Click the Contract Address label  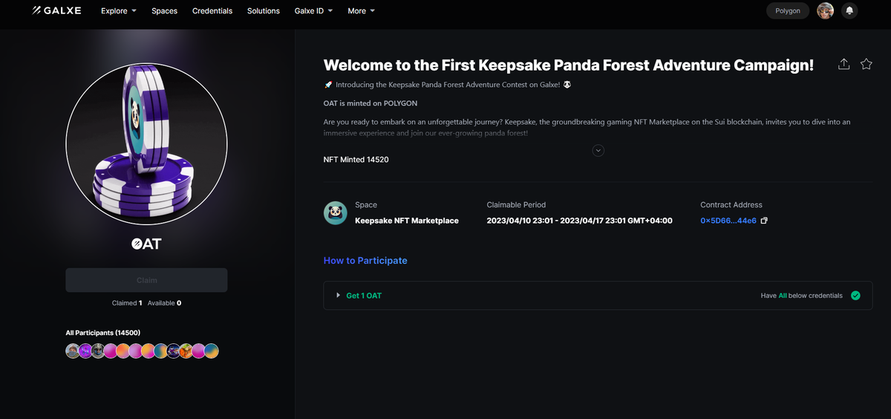[731, 205]
